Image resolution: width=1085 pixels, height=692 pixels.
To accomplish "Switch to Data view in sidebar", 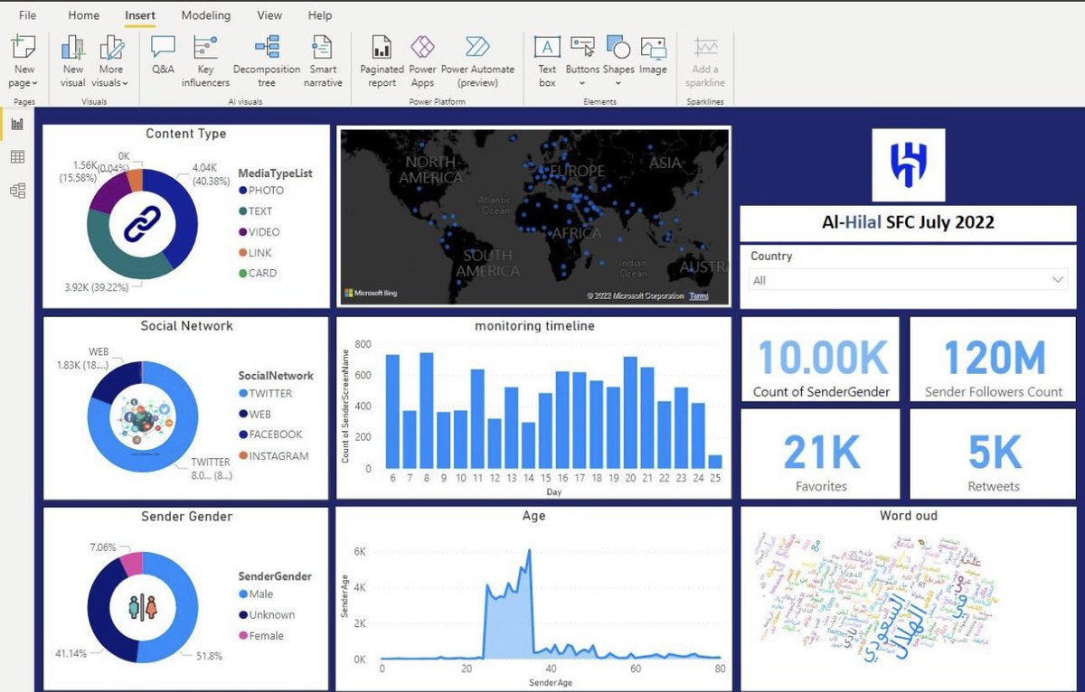I will (x=17, y=157).
